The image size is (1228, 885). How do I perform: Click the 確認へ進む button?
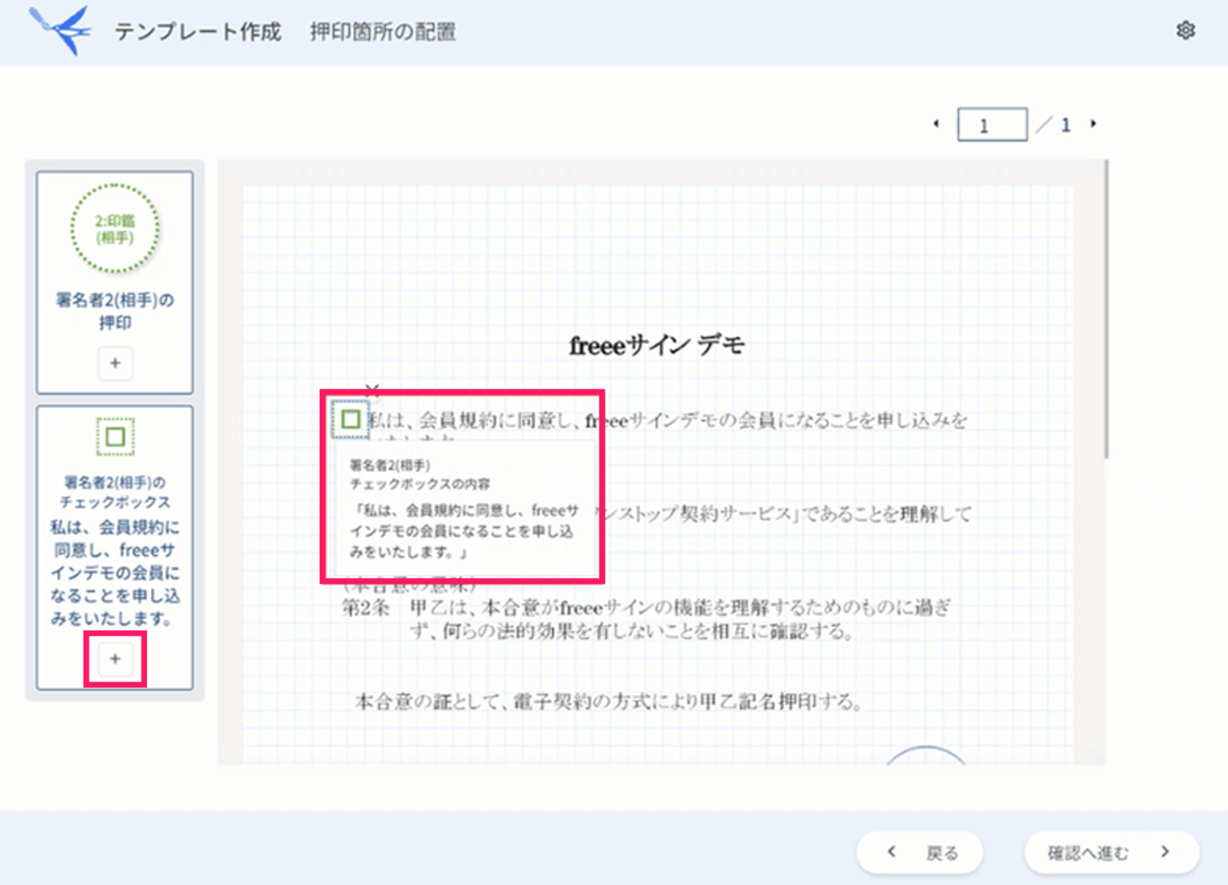pos(1112,852)
